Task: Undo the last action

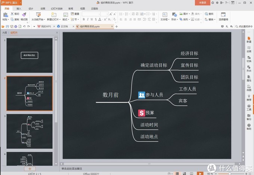Action: (x=24, y=27)
